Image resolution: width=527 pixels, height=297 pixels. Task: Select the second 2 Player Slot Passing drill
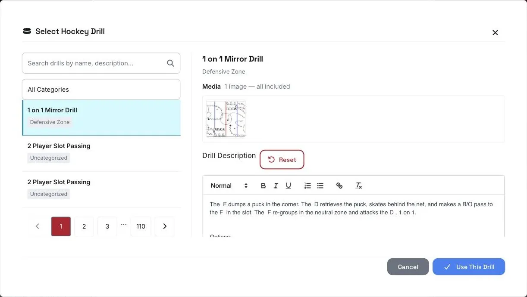coord(101,189)
